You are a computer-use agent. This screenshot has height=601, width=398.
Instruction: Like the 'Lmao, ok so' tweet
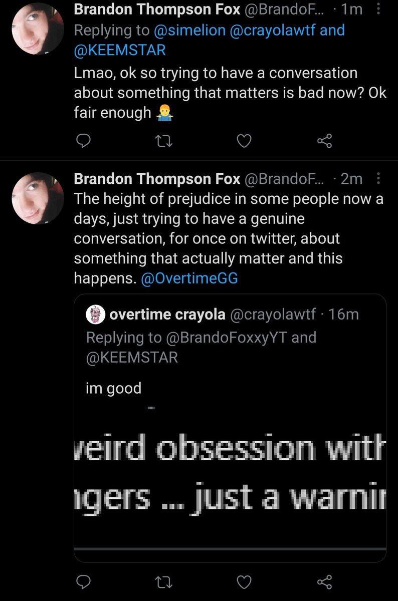pyautogui.click(x=244, y=142)
